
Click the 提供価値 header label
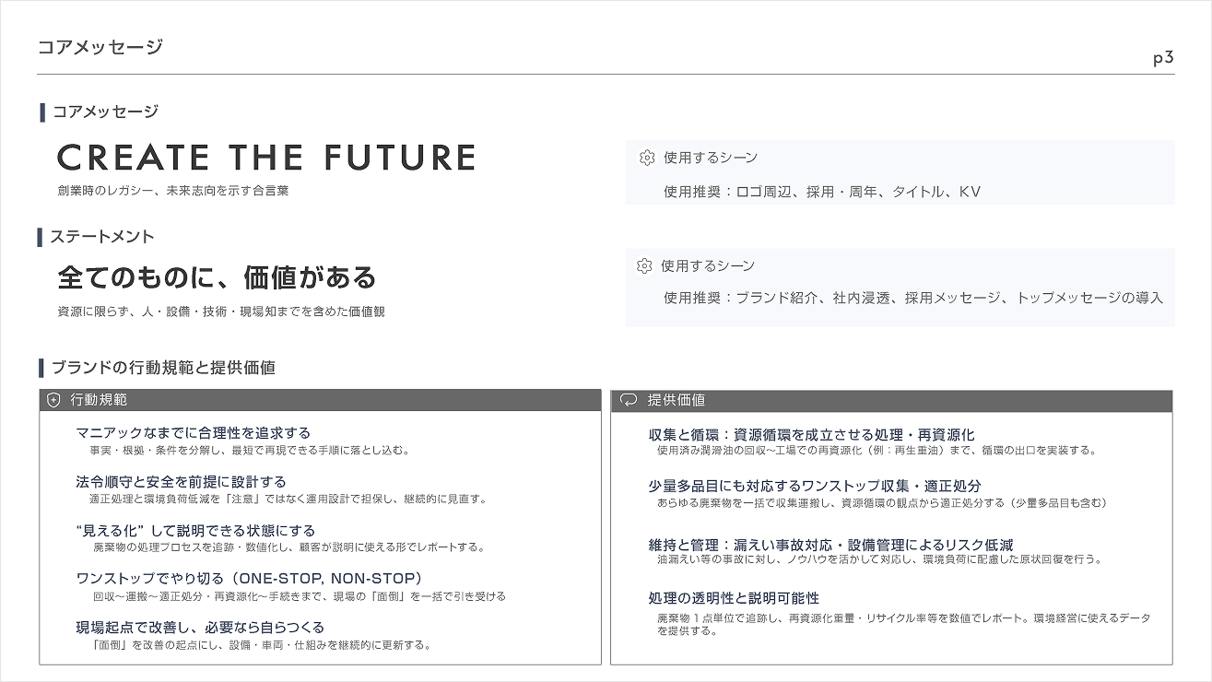[676, 400]
